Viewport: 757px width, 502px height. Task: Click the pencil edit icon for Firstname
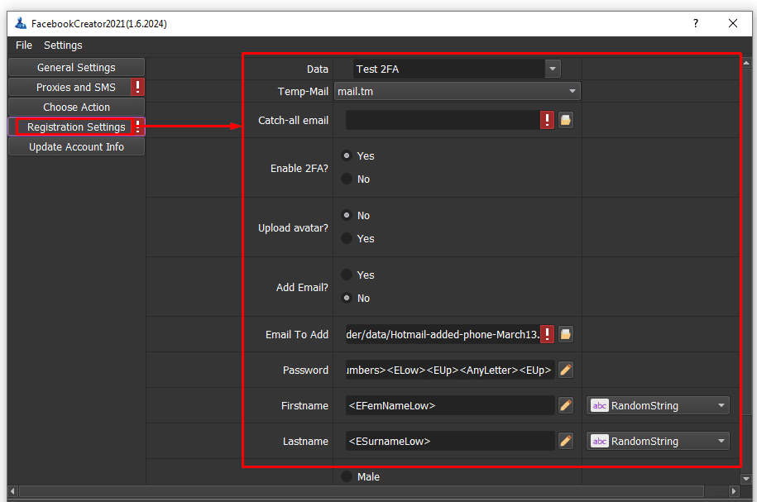566,405
